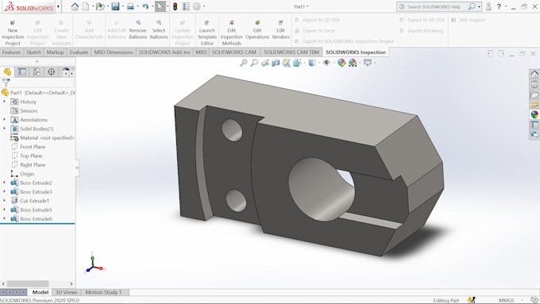Expand the Annotations tree node

coord(4,120)
